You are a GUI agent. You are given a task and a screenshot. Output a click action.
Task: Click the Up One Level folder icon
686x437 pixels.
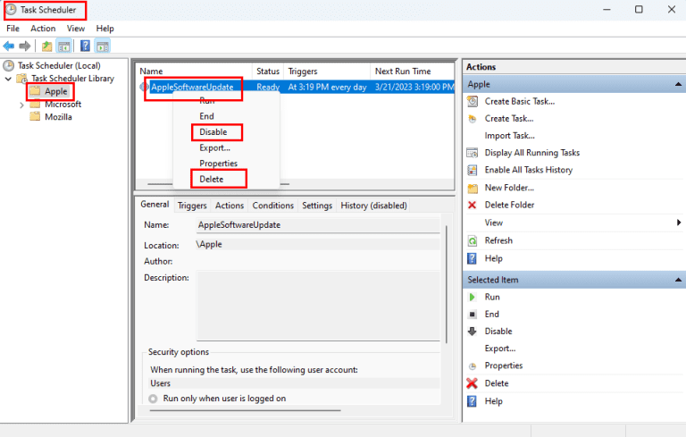click(46, 46)
